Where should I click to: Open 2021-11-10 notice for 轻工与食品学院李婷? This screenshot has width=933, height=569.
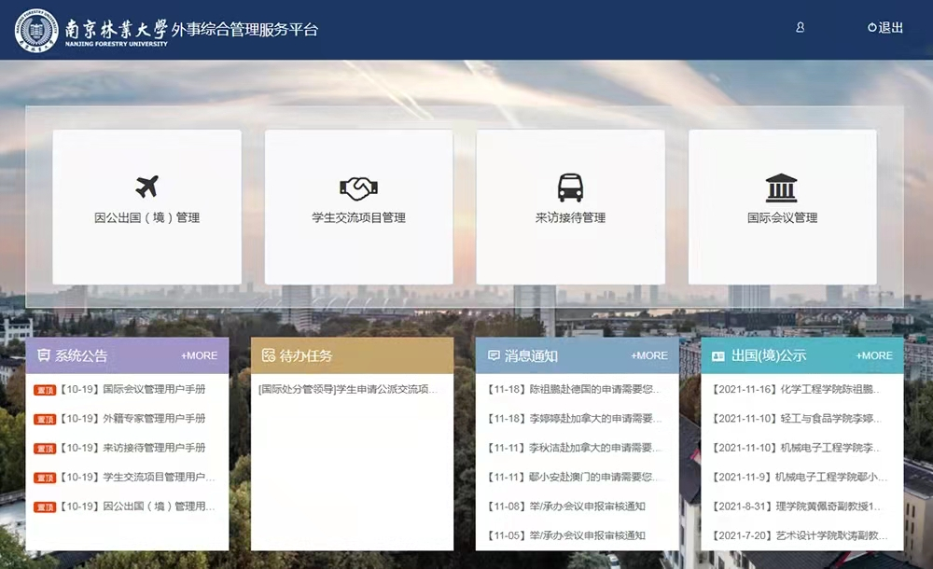[797, 419]
